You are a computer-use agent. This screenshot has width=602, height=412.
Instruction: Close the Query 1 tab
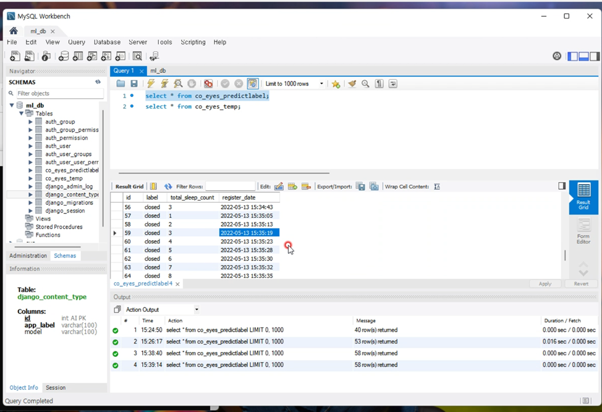(142, 71)
